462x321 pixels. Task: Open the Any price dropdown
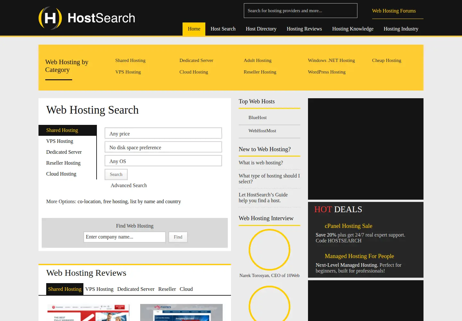click(x=163, y=133)
